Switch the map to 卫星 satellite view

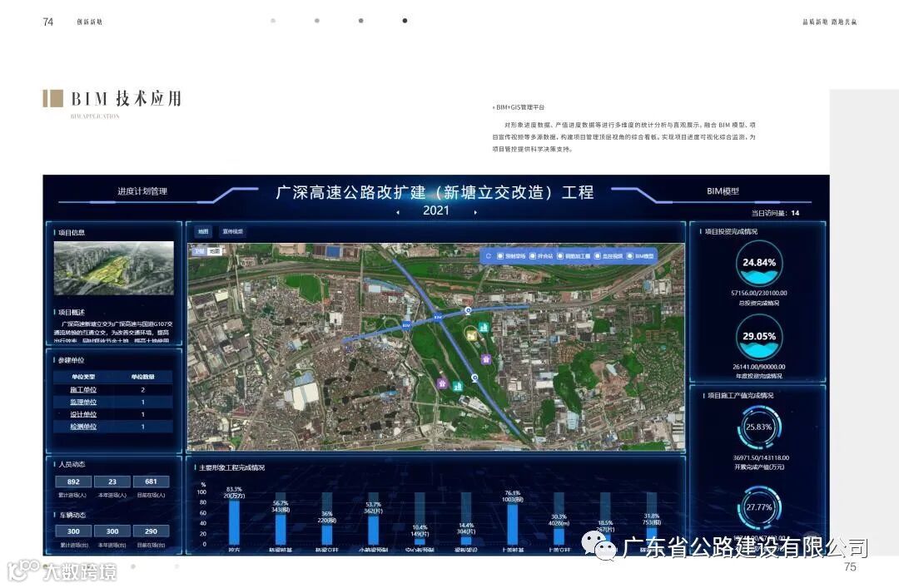click(199, 251)
